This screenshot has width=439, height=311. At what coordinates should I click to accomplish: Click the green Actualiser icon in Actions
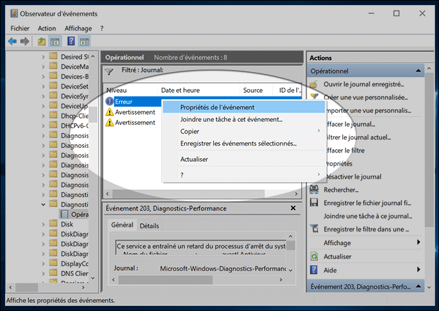click(x=315, y=256)
